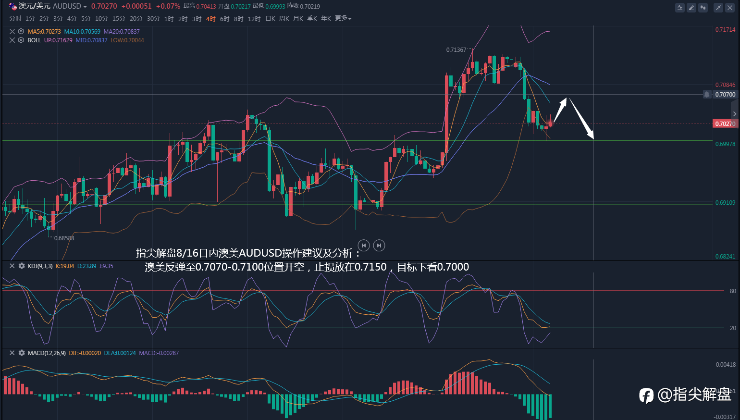Open MACD settings gear icon
Image resolution: width=740 pixels, height=420 pixels.
pos(22,353)
